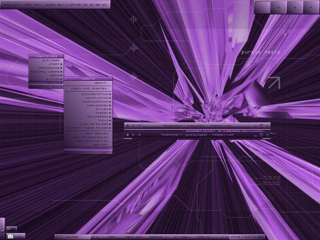The image size is (320, 240).
Task: Maximize the unfocused Purpnasty window
Action: coord(262,135)
